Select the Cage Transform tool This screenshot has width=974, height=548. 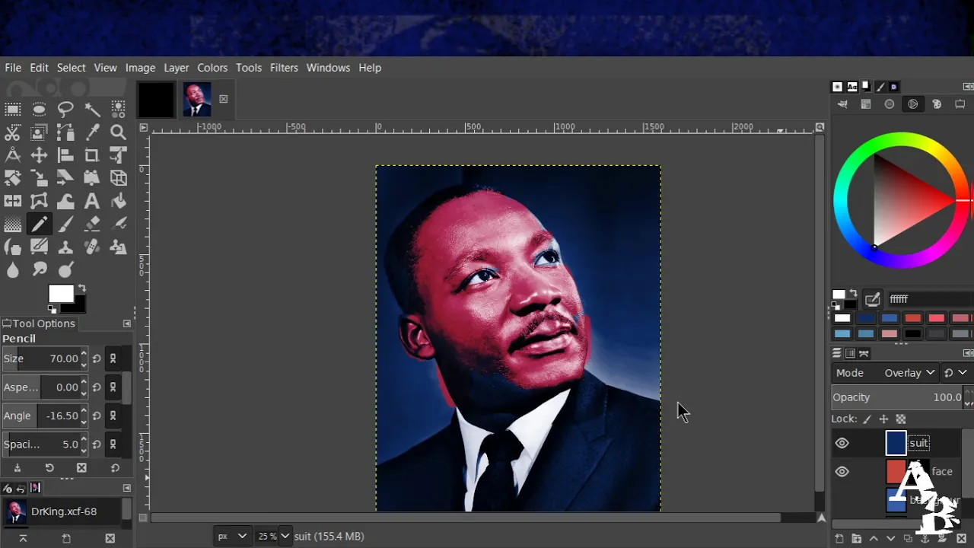click(40, 202)
